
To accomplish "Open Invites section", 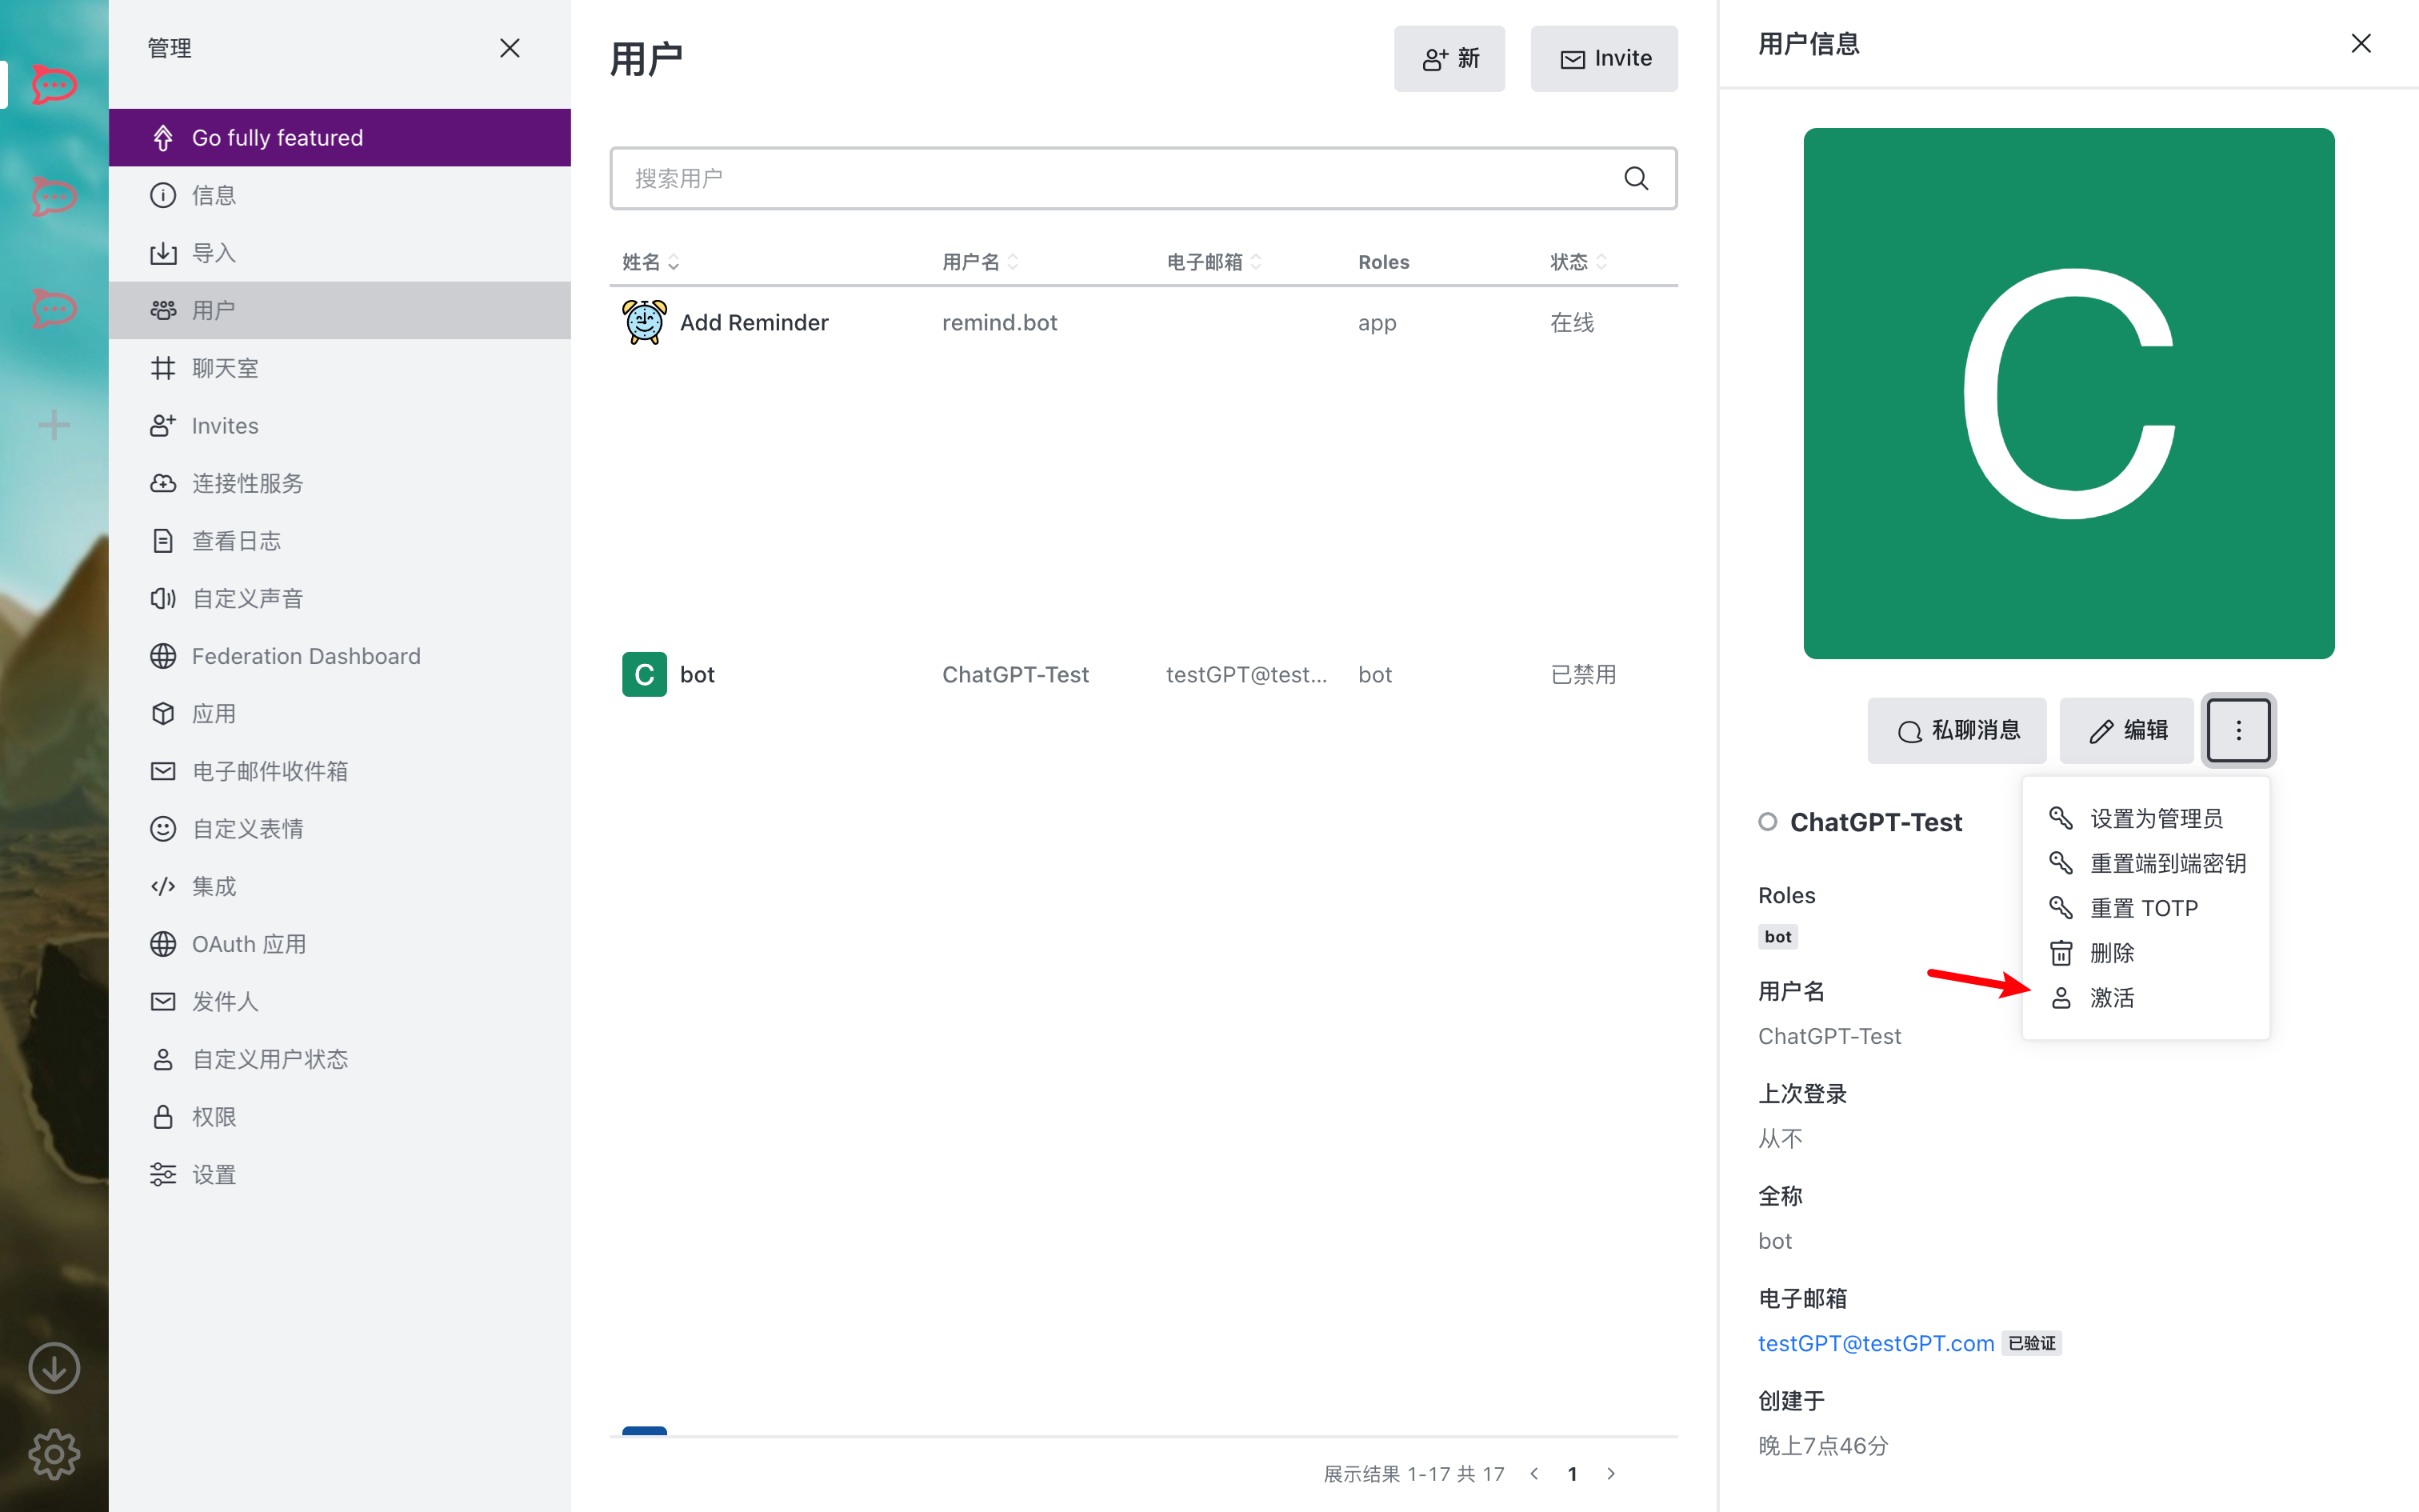I will tap(340, 425).
